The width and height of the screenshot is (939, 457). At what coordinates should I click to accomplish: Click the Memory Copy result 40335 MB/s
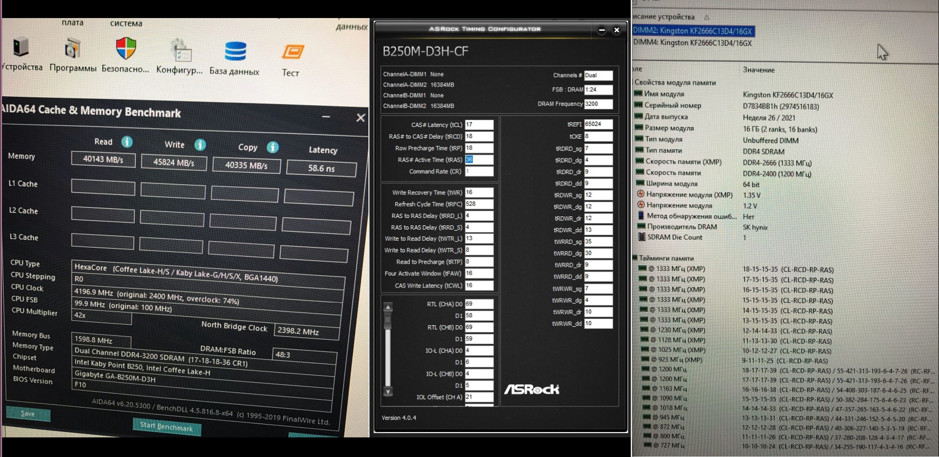point(246,165)
